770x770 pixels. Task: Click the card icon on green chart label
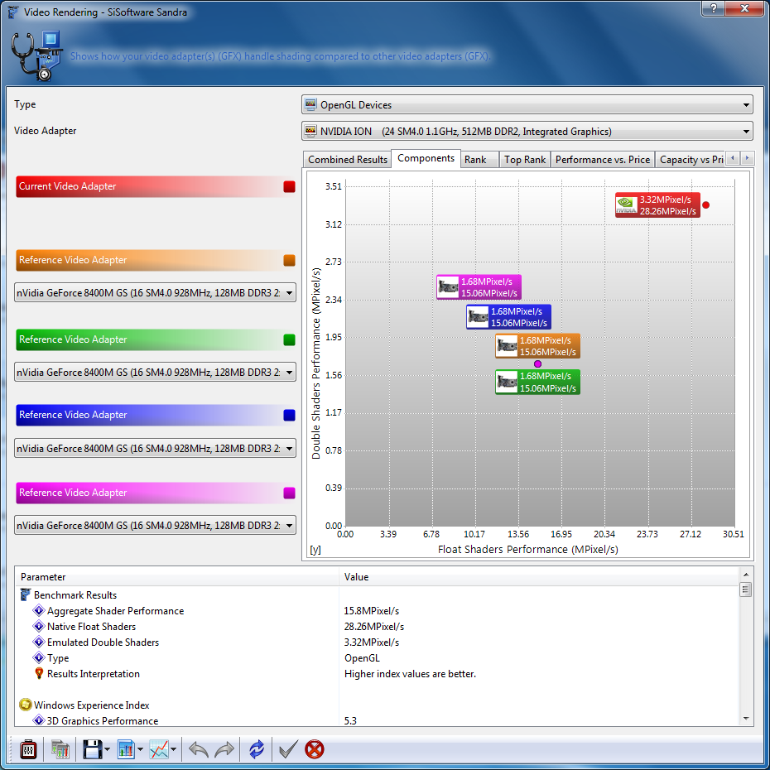click(x=507, y=382)
